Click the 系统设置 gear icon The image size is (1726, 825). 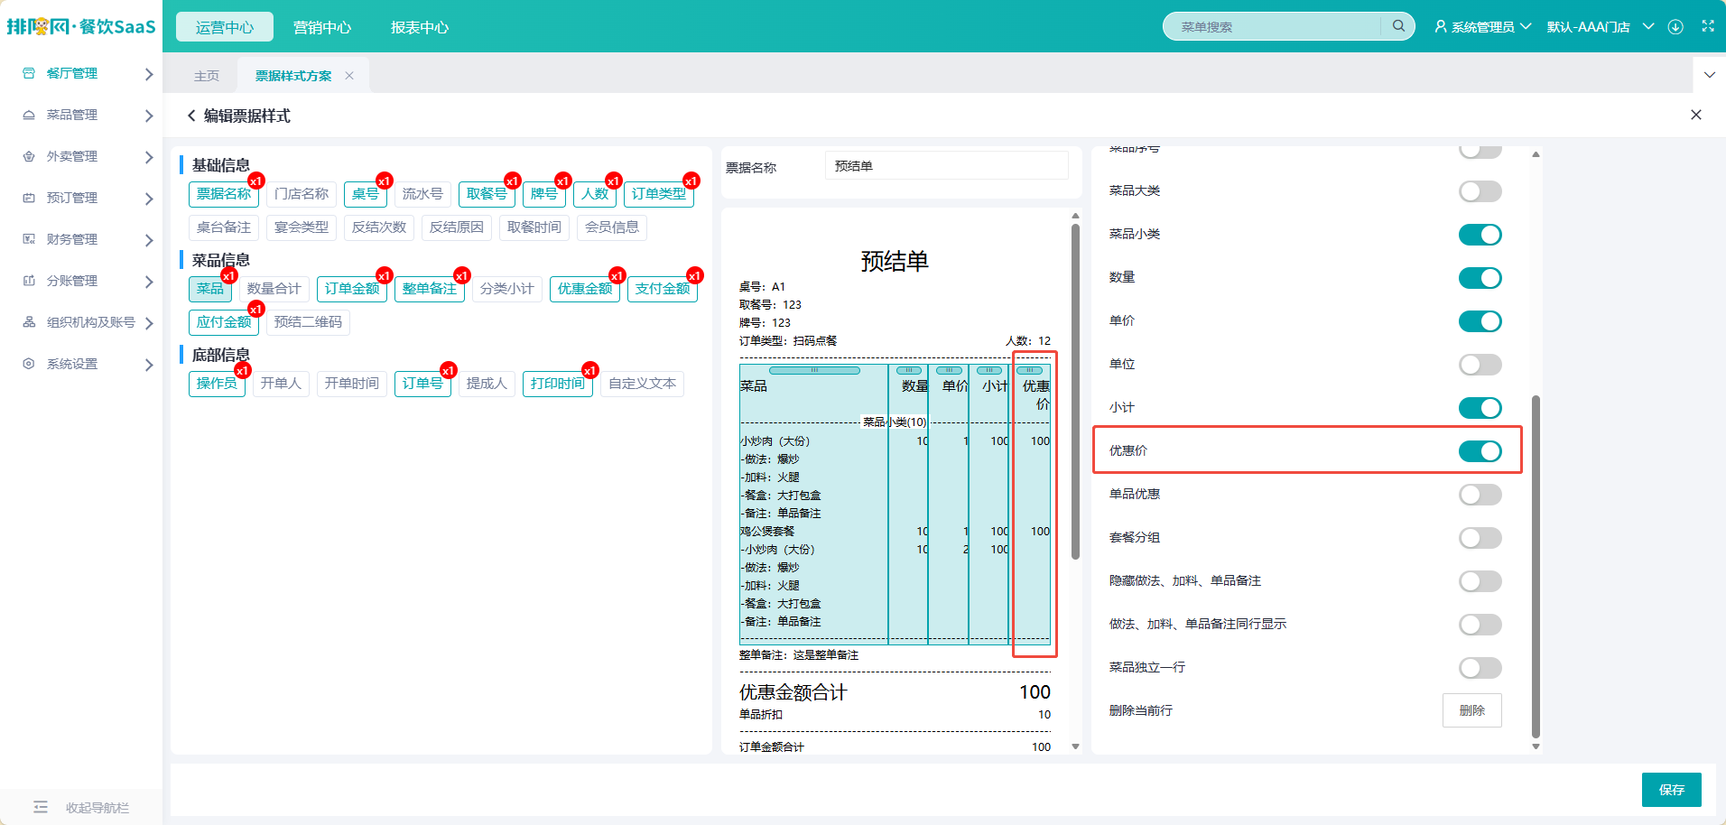point(29,364)
